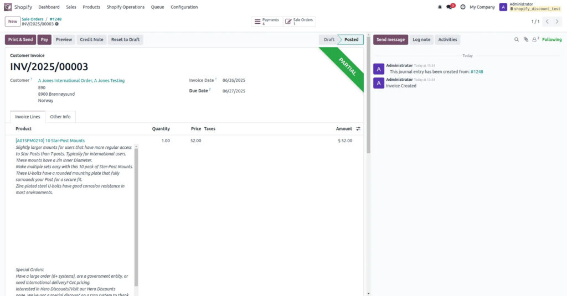Click the Shopify app home icon
Image resolution: width=567 pixels, height=296 pixels.
(x=8, y=7)
